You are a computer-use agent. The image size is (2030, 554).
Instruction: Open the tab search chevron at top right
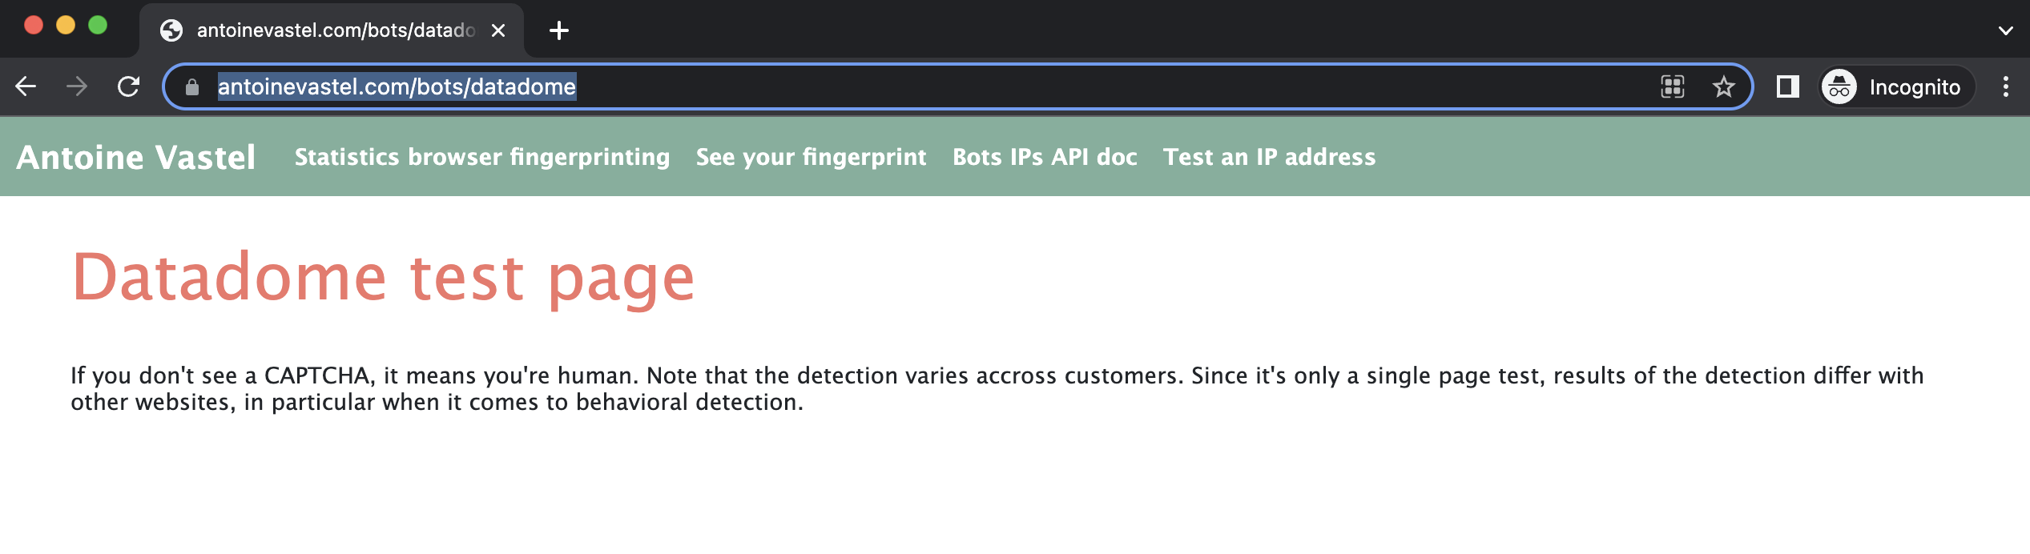(x=2005, y=30)
